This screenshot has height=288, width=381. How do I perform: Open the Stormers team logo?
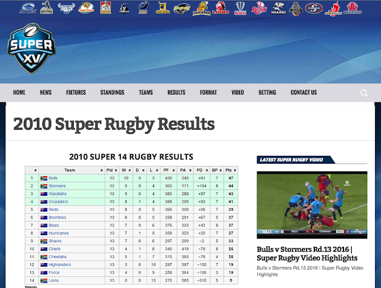(x=314, y=8)
